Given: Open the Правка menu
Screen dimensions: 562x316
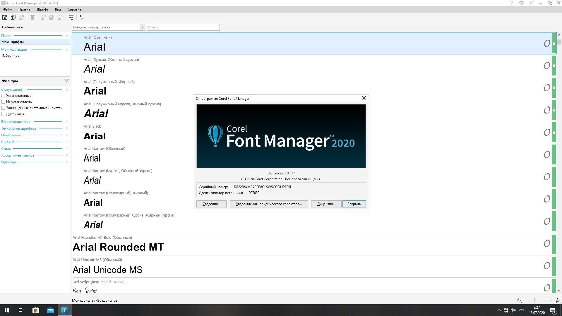Looking at the screenshot, I should point(24,9).
